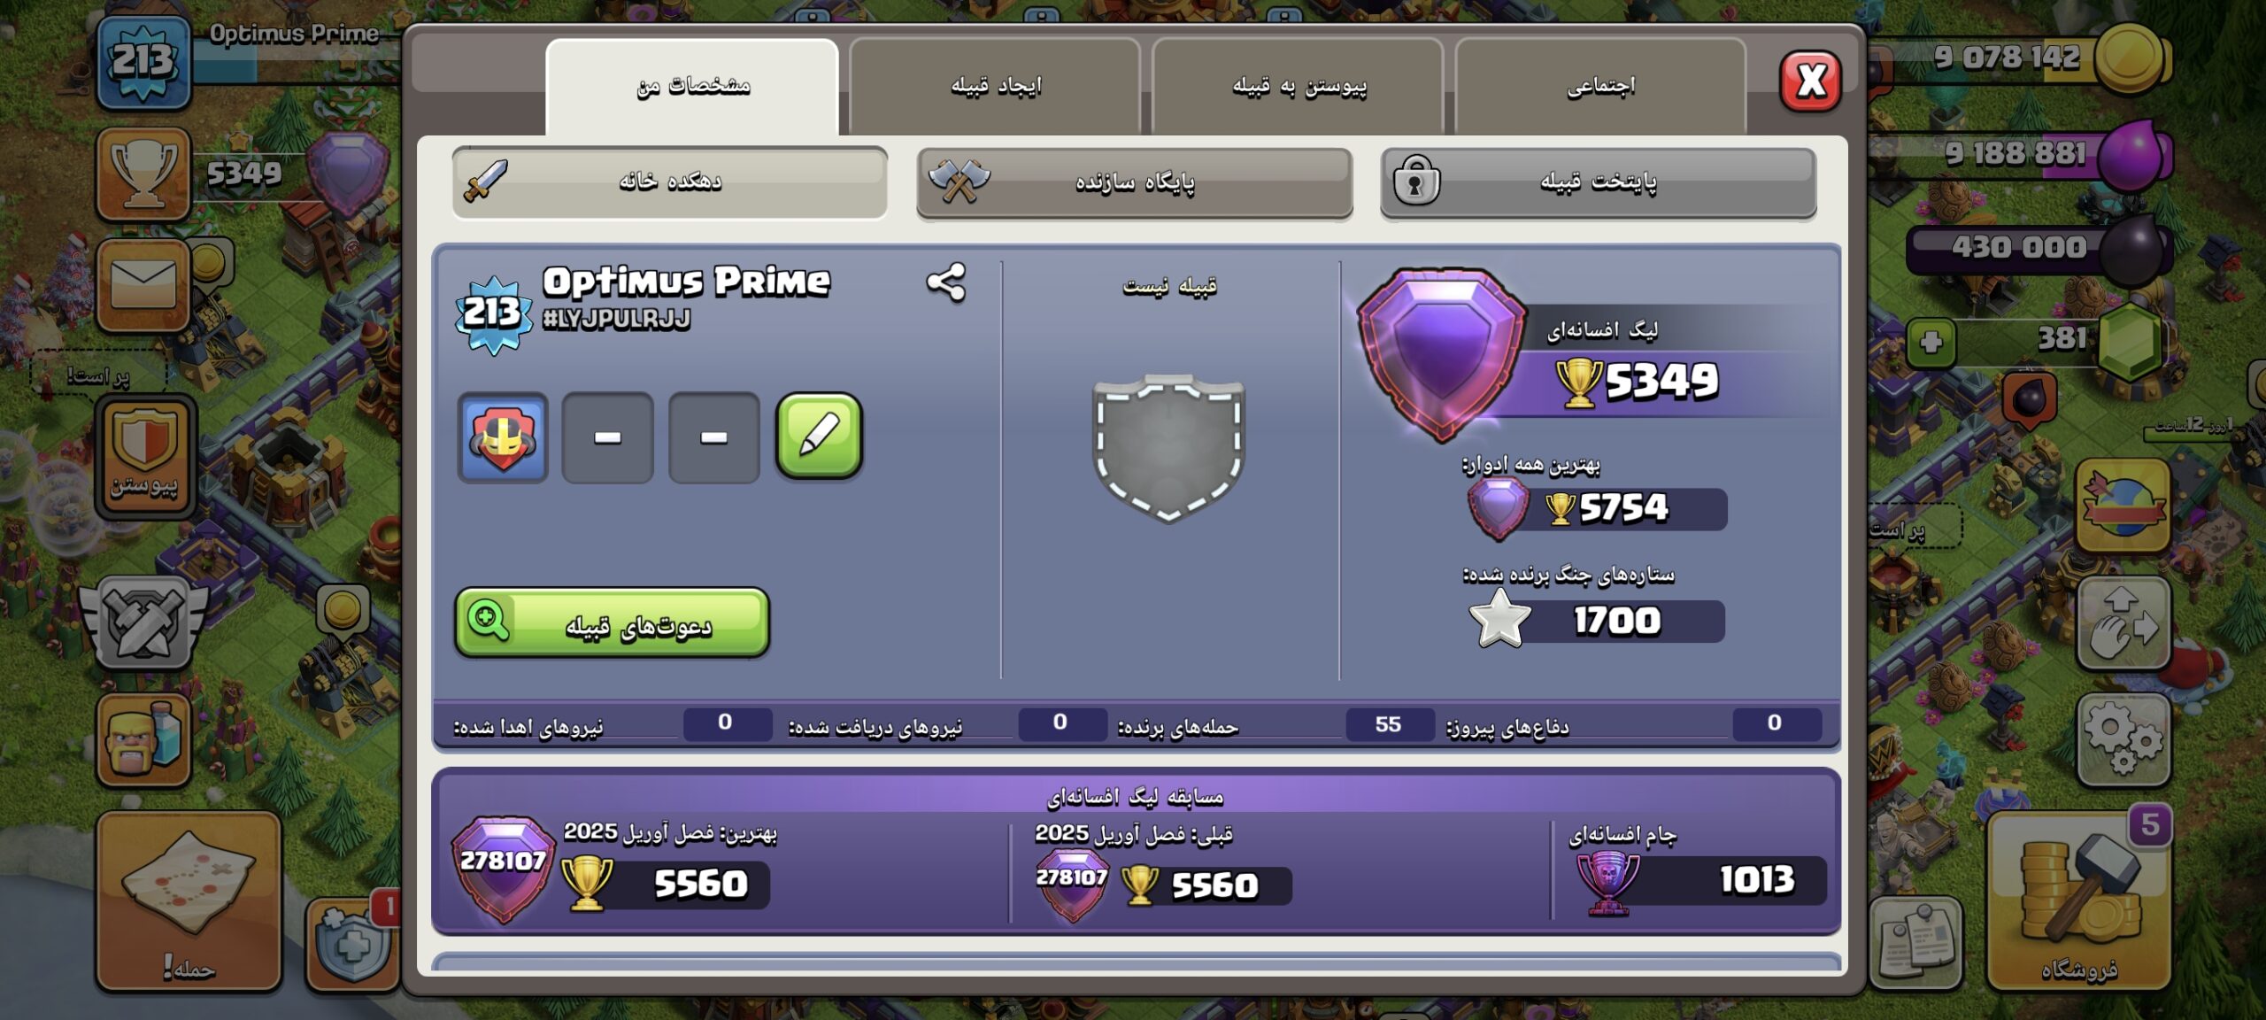This screenshot has width=2266, height=1020.
Task: Select the red helmet player label slot
Action: [503, 437]
